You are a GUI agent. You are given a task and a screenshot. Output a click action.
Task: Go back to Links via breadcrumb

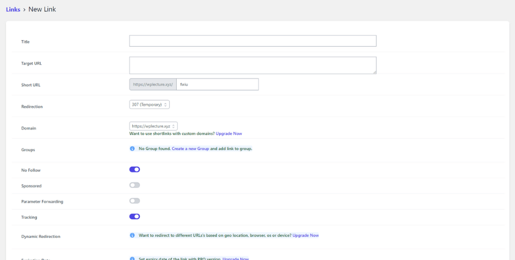[x=13, y=10]
